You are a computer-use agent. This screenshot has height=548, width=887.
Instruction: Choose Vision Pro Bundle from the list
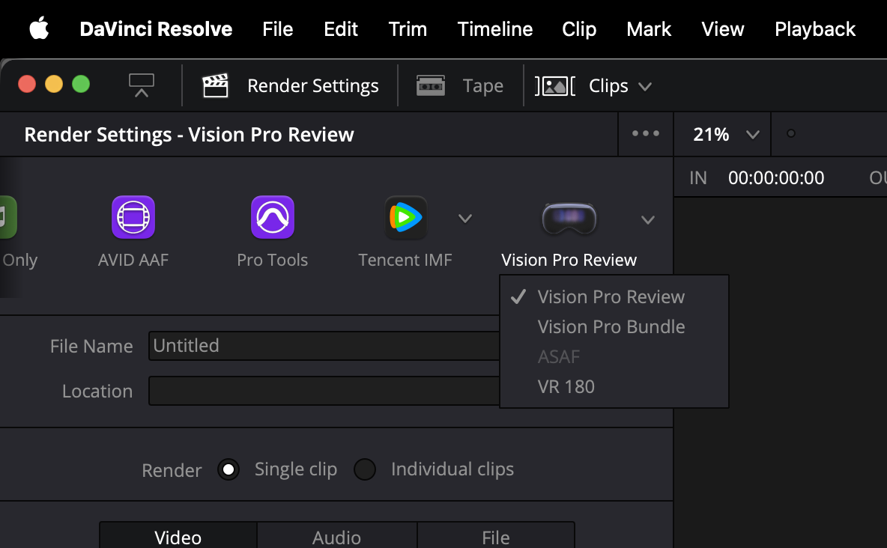pos(611,327)
